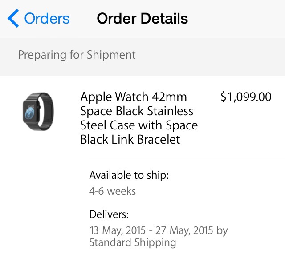Select the Delivers label

(109, 214)
